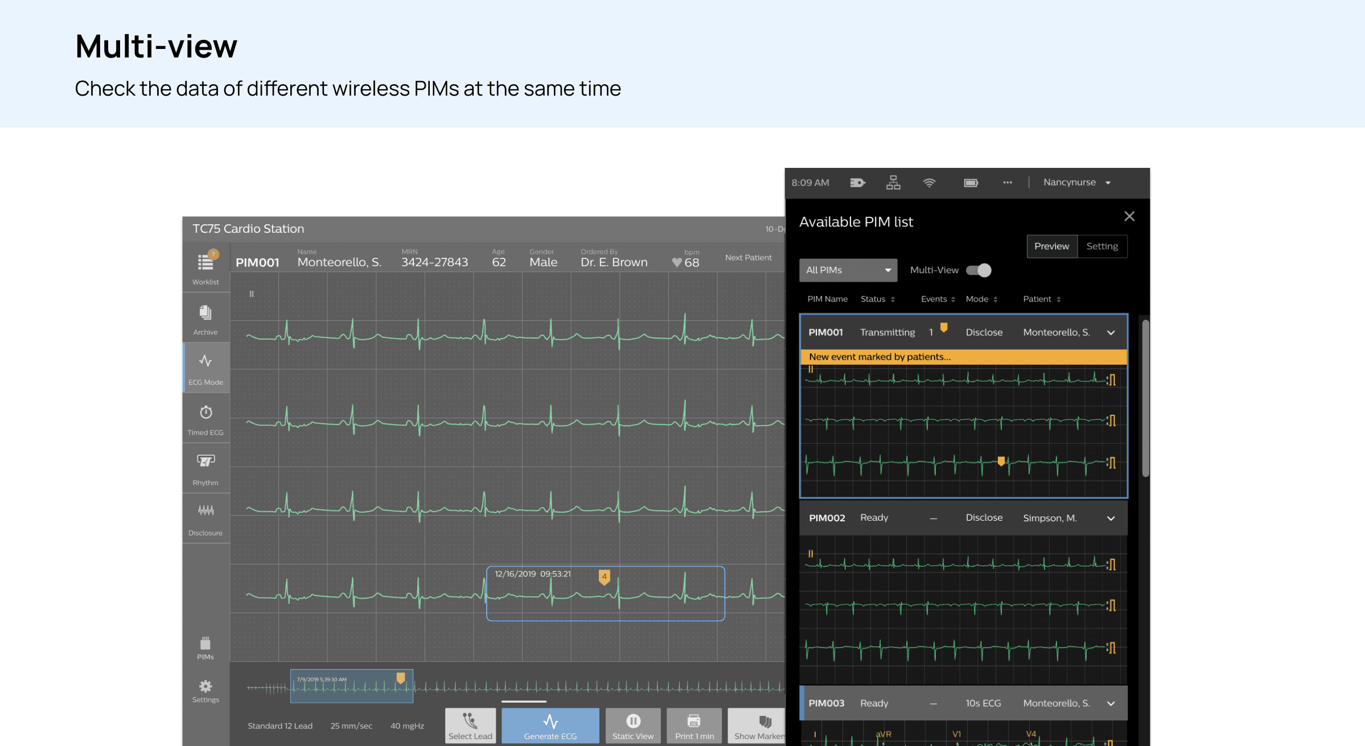1365x746 pixels.
Task: Toggle the Multi-View switch
Action: coord(978,270)
